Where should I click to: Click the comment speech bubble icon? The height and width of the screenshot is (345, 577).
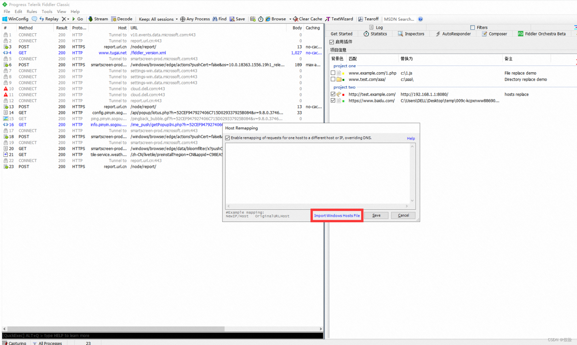(x=34, y=19)
